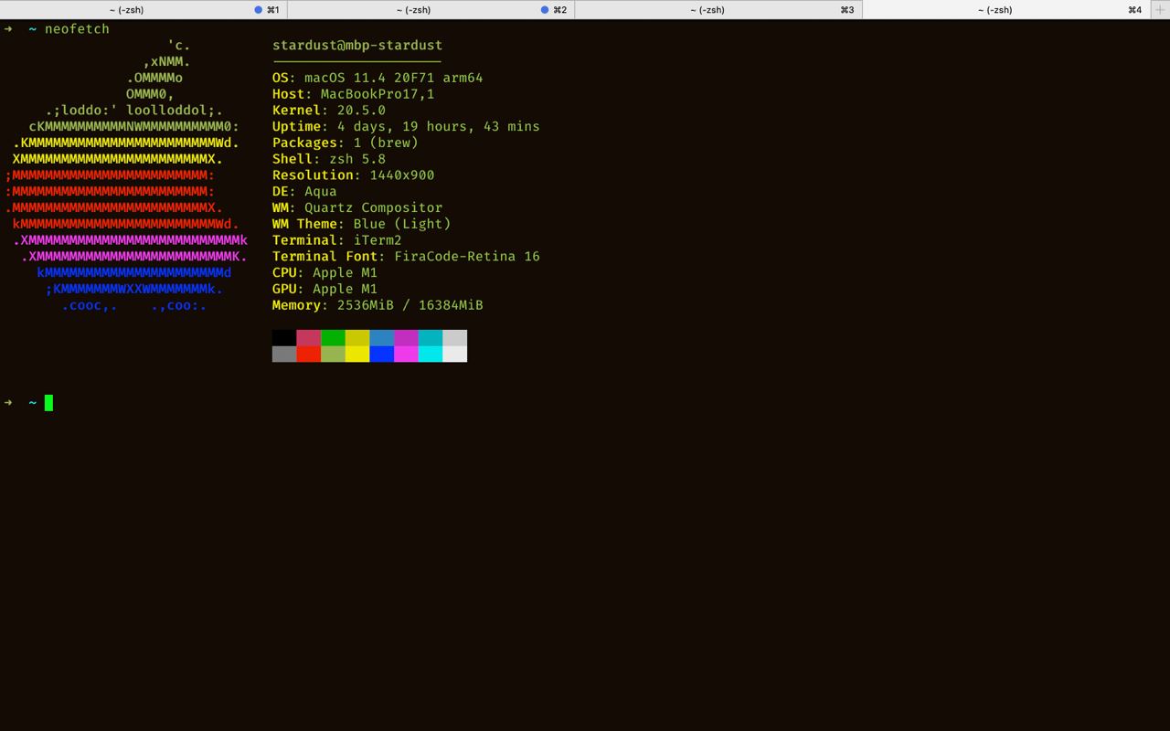Click the 'DE: Aqua' line
Image resolution: width=1170 pixels, height=731 pixels.
click(304, 192)
